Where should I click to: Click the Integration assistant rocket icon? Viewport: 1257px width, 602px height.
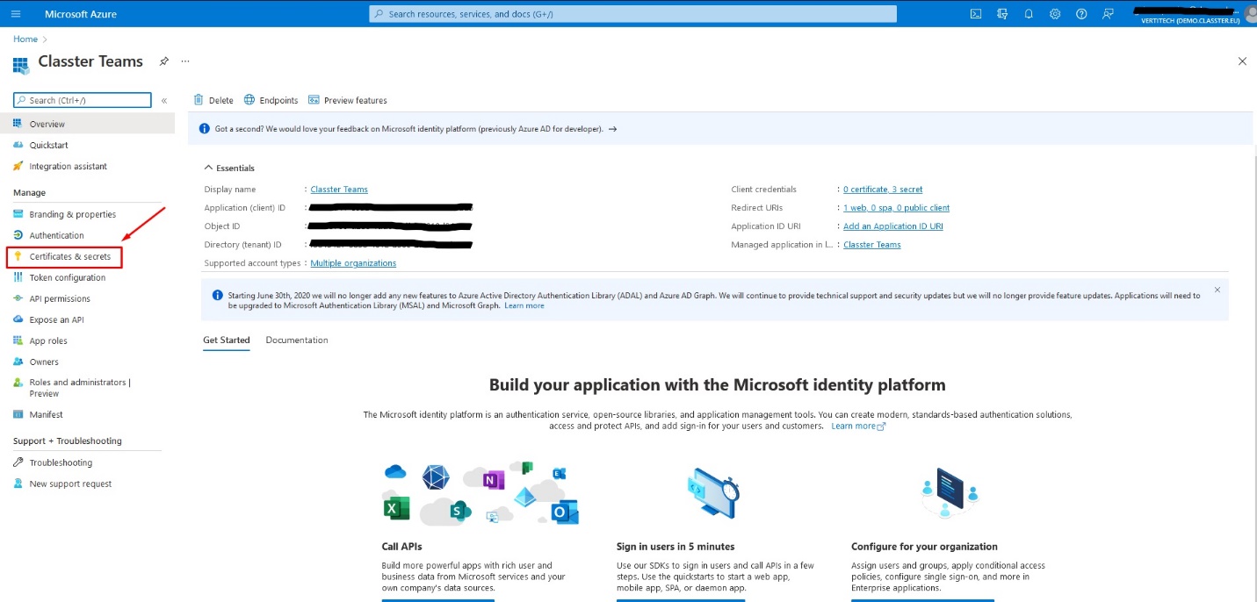(x=18, y=166)
